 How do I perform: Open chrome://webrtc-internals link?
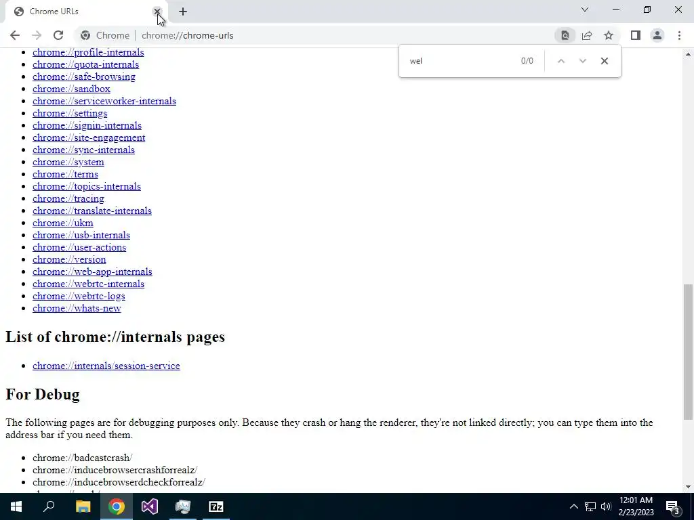tap(88, 284)
